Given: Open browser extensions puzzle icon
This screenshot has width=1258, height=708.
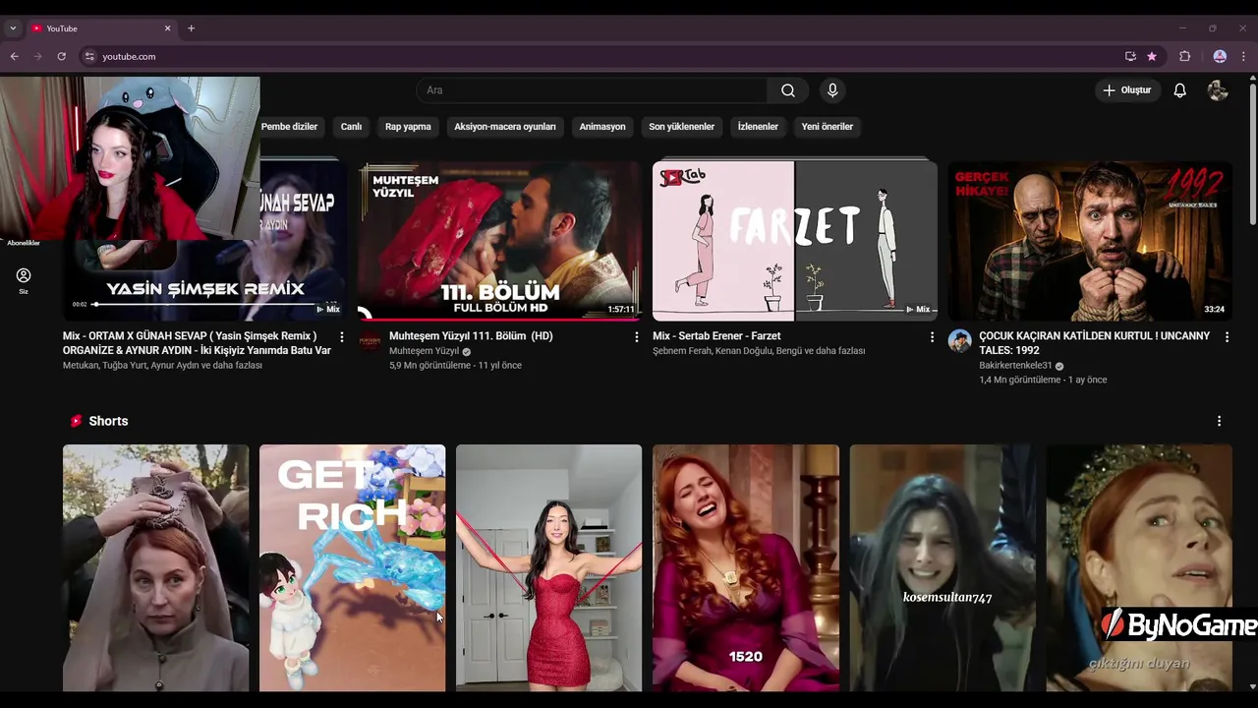Looking at the screenshot, I should coord(1184,57).
